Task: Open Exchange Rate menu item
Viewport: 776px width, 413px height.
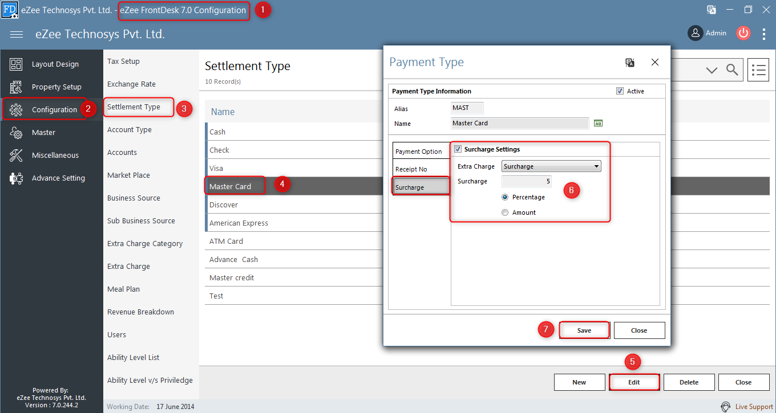Action: coord(131,84)
